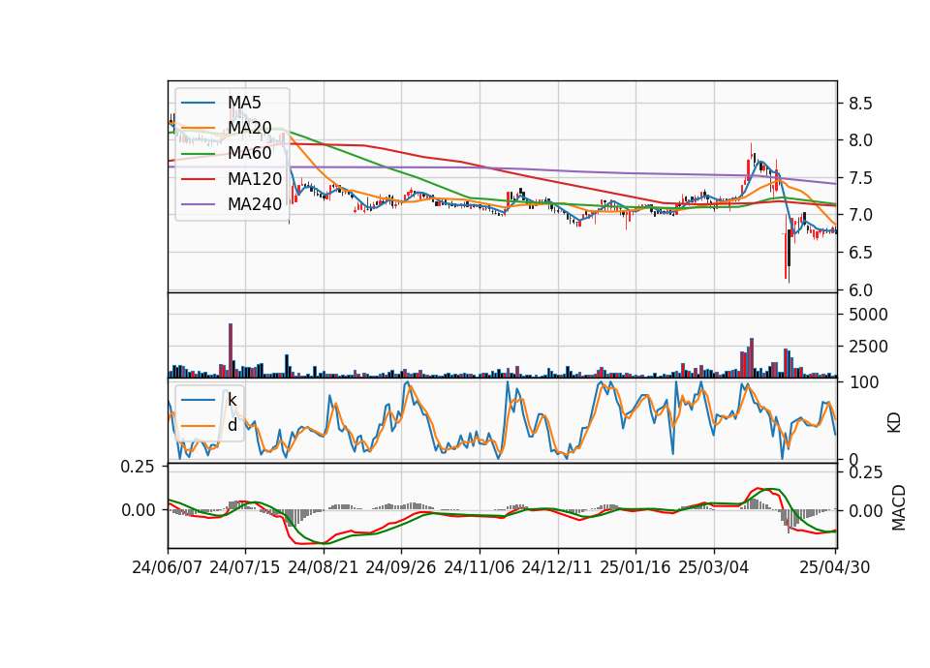Click the orange d legend line swatch

click(x=198, y=426)
